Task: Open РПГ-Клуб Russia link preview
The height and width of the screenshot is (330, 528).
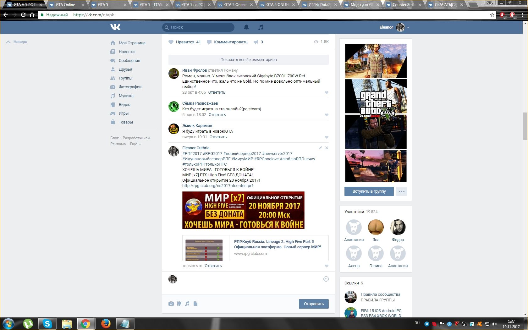Action: point(255,248)
